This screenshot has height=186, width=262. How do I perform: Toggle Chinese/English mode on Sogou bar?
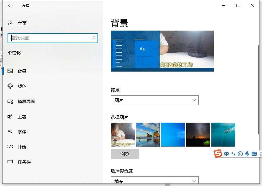pyautogui.click(x=226, y=154)
